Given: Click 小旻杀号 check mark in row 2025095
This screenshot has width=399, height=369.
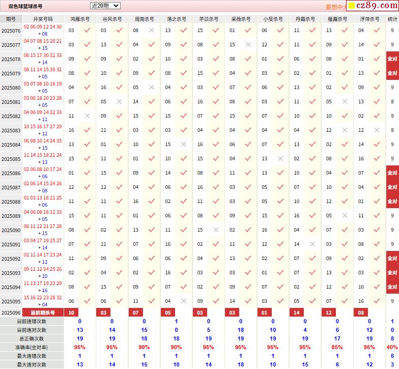Looking at the screenshot, I should pos(280,301).
